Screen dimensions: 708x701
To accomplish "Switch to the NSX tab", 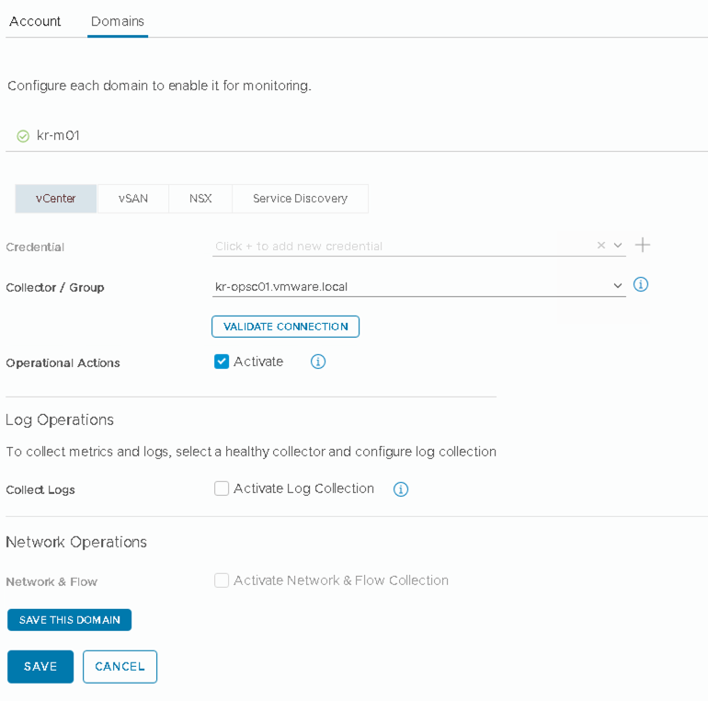I will [200, 199].
